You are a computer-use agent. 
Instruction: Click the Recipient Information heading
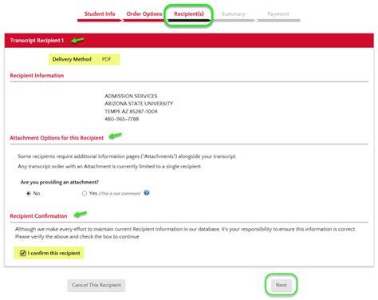37,76
